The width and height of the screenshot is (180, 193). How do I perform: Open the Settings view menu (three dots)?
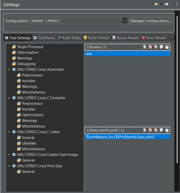pyautogui.click(x=177, y=4)
